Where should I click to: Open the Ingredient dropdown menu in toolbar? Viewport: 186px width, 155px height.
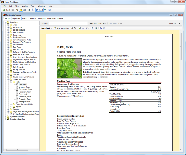coord(46,28)
